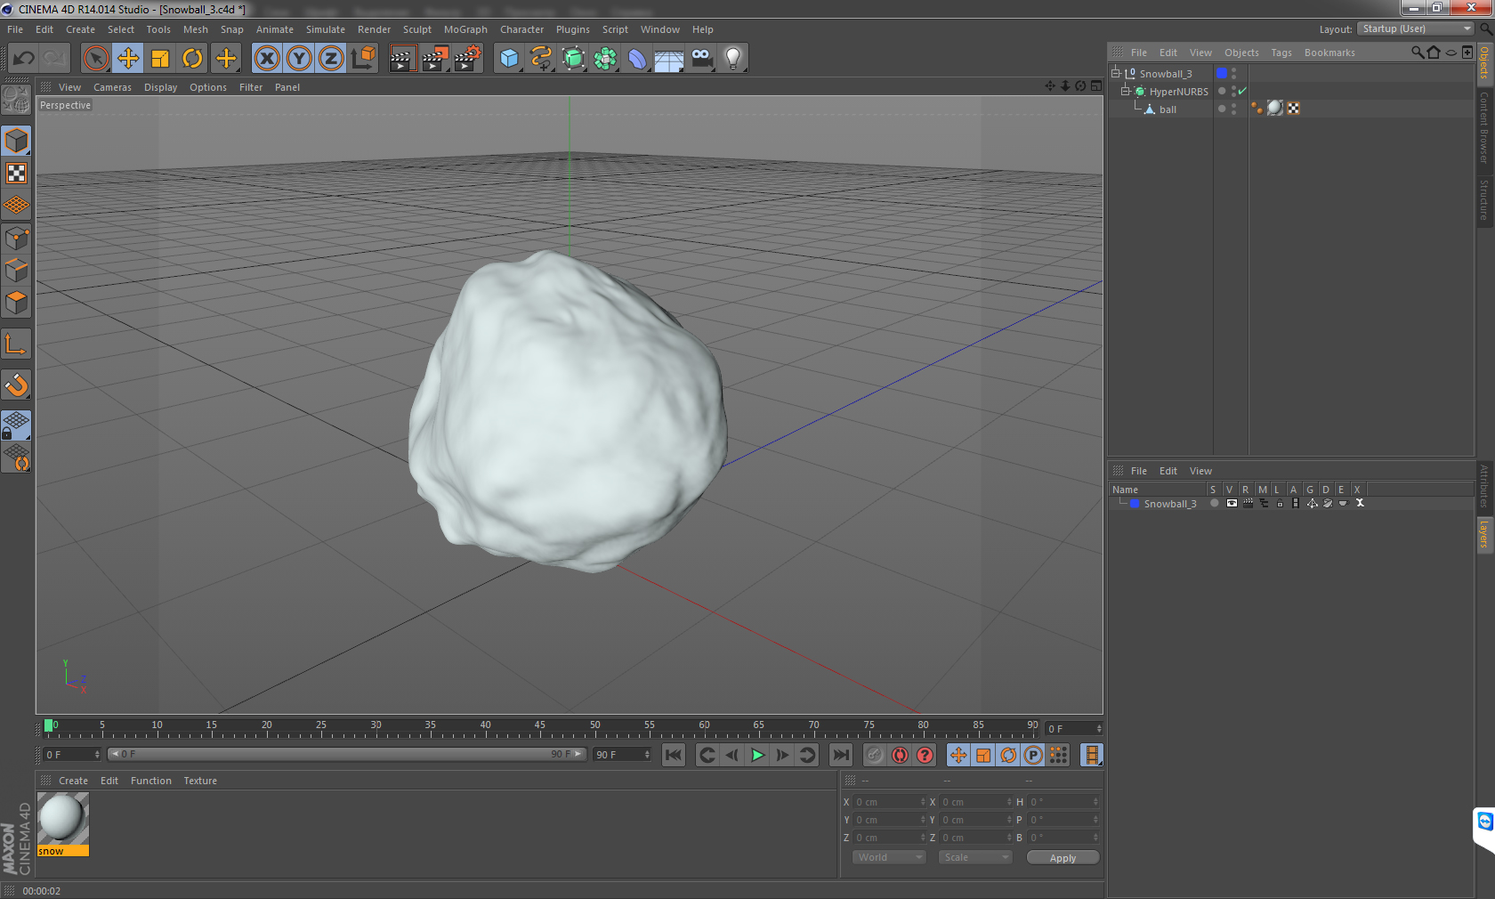Open the Simulate menu
This screenshot has width=1495, height=899.
point(326,29)
